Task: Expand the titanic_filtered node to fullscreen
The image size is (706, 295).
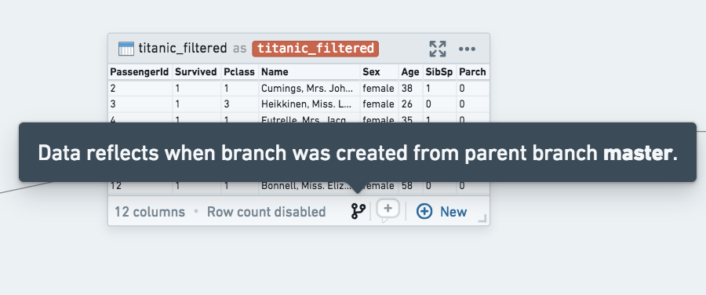Action: coord(437,49)
